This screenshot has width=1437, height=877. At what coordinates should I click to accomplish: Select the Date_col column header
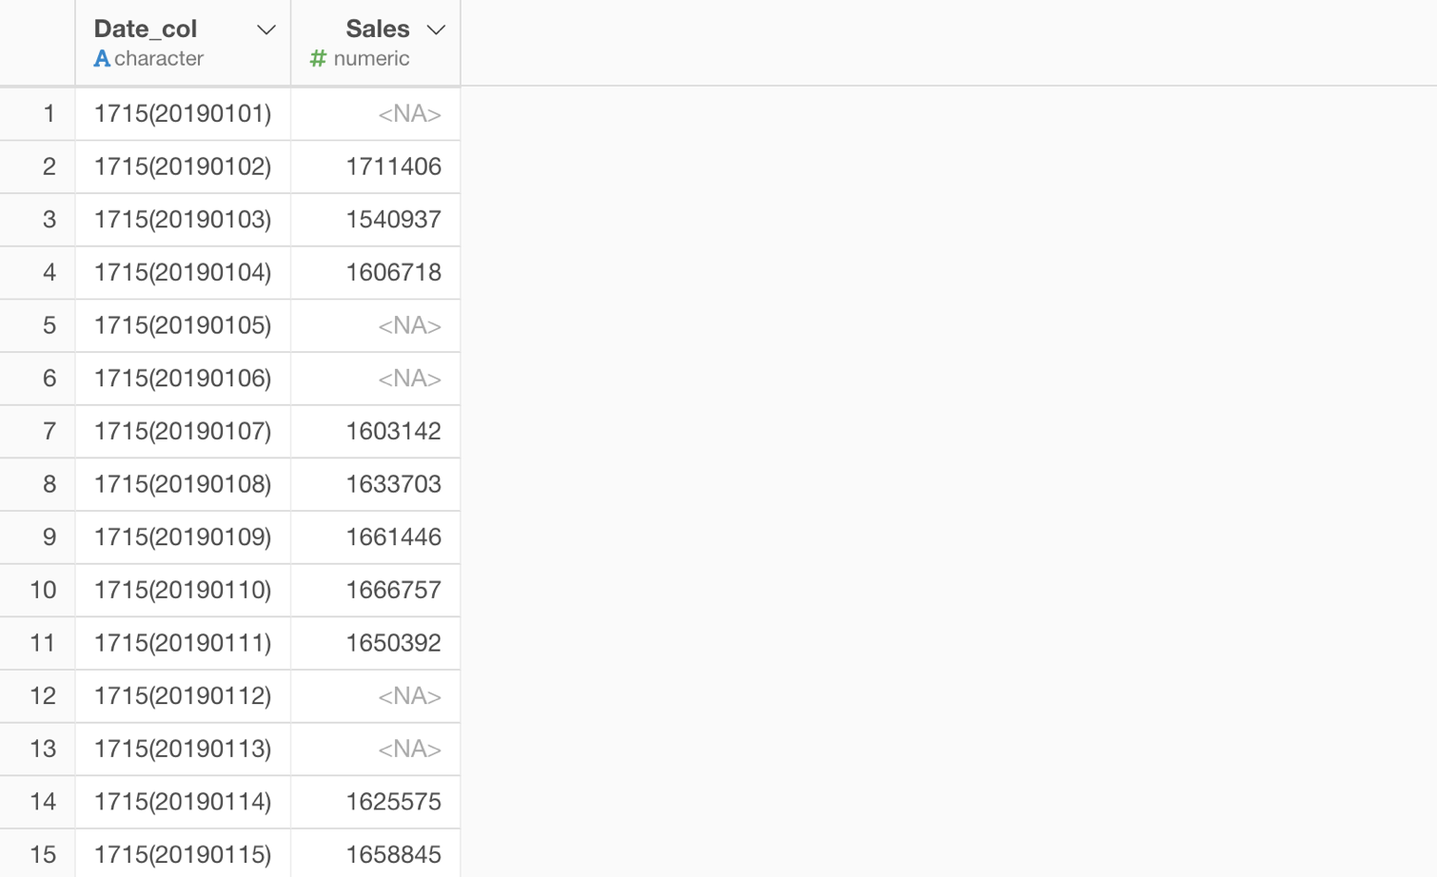click(146, 29)
